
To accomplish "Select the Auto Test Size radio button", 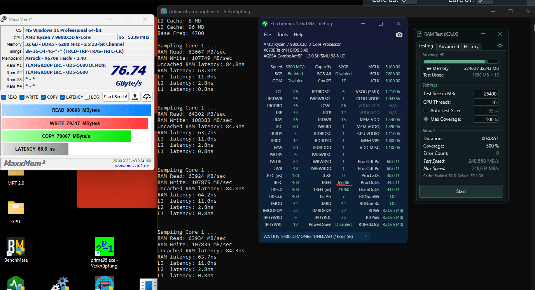I will pos(426,111).
